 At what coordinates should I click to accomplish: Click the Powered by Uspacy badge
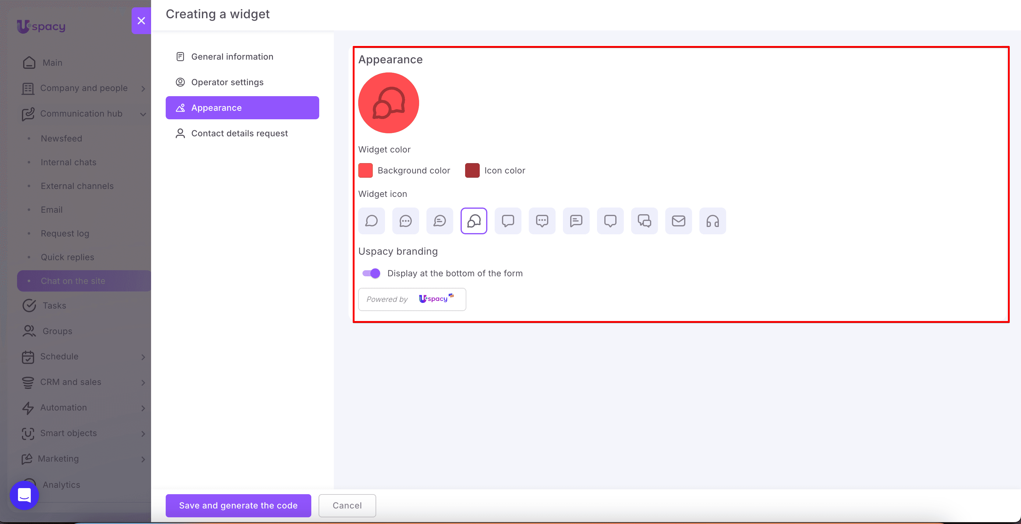pos(412,299)
